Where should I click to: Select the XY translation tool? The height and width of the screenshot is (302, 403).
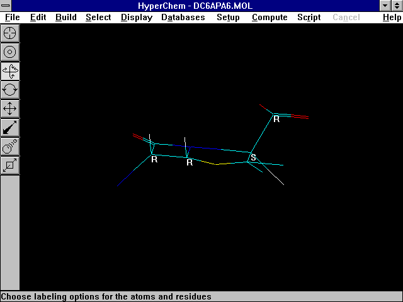[10, 108]
